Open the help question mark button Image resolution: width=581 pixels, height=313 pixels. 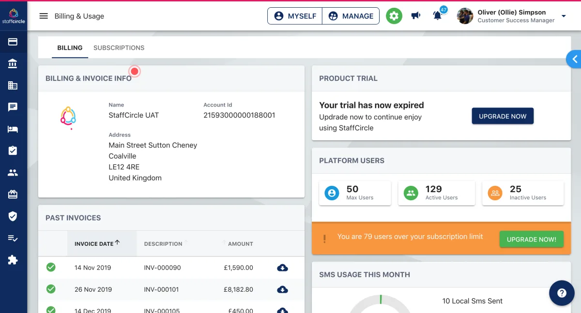[x=562, y=293]
